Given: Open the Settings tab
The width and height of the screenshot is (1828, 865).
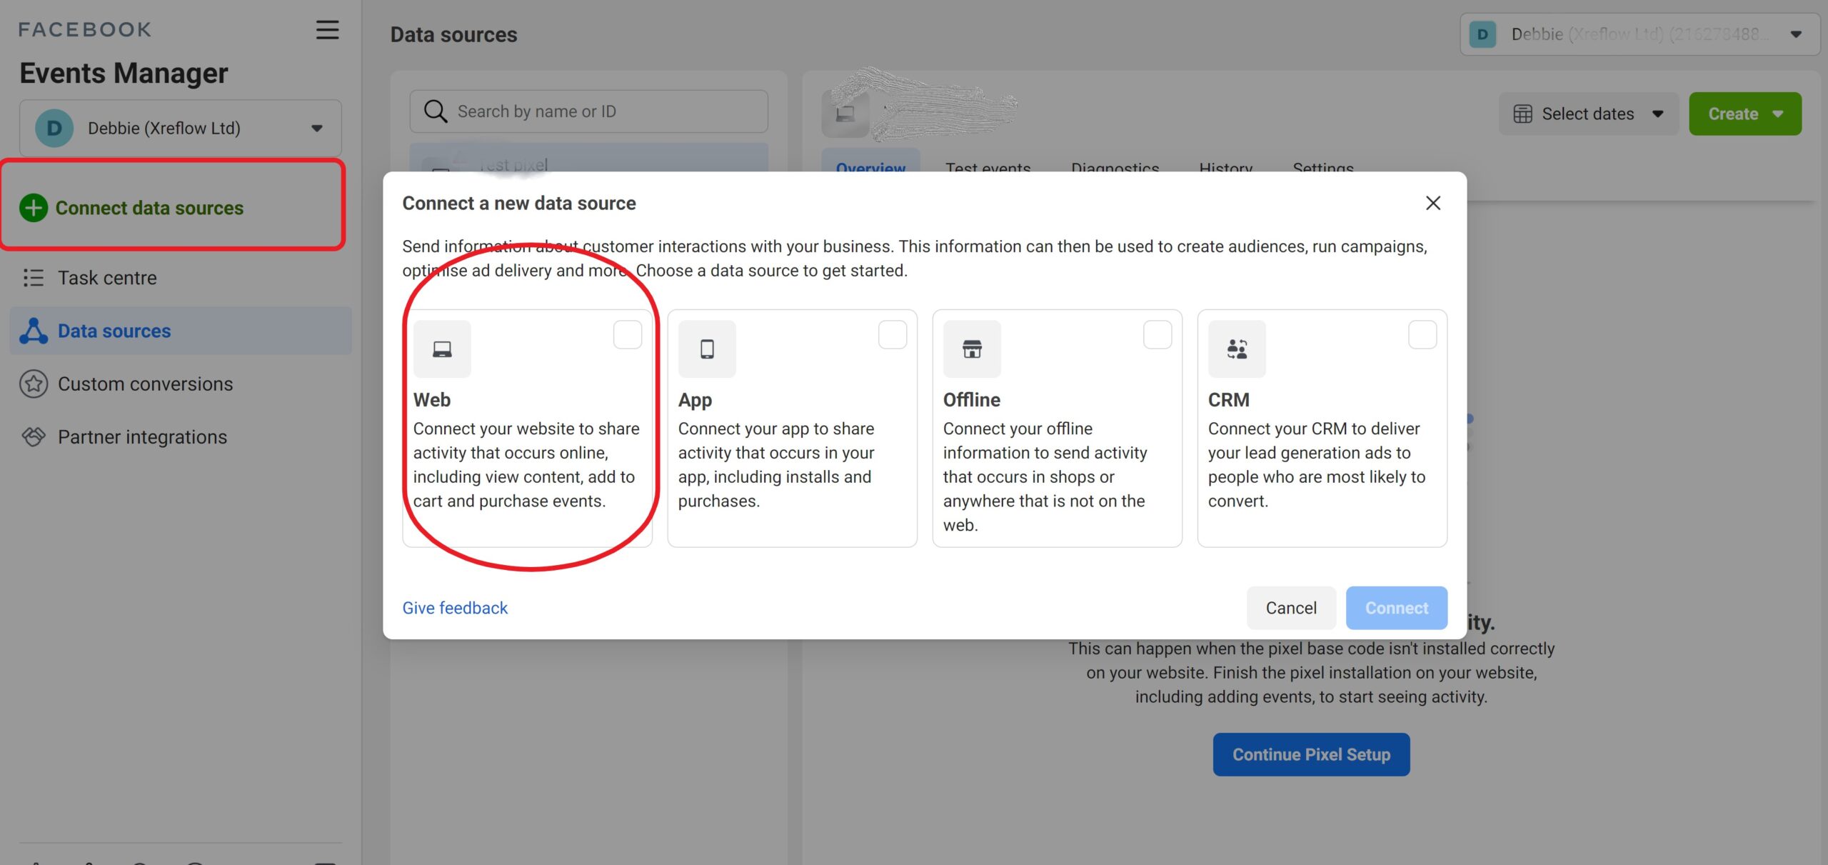Looking at the screenshot, I should coord(1323,167).
